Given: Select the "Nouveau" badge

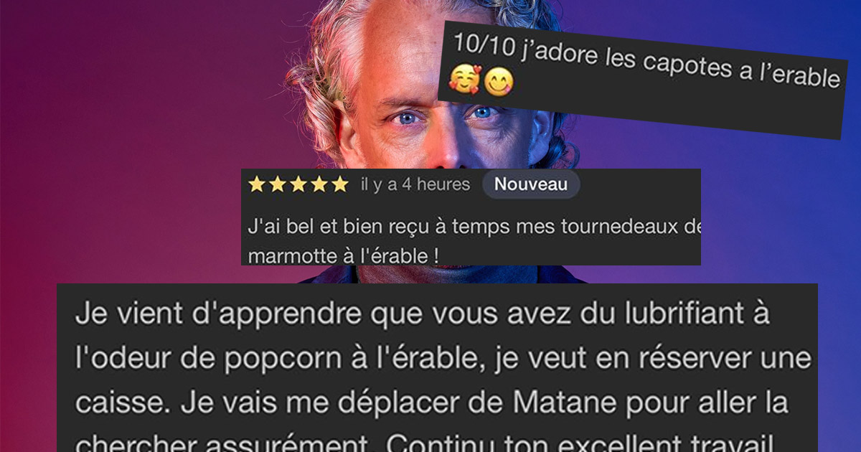Looking at the screenshot, I should point(531,184).
